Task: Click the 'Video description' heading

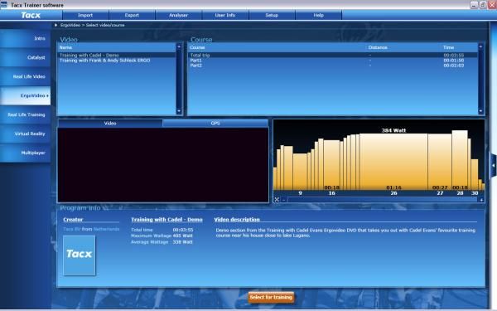Action: point(237,219)
